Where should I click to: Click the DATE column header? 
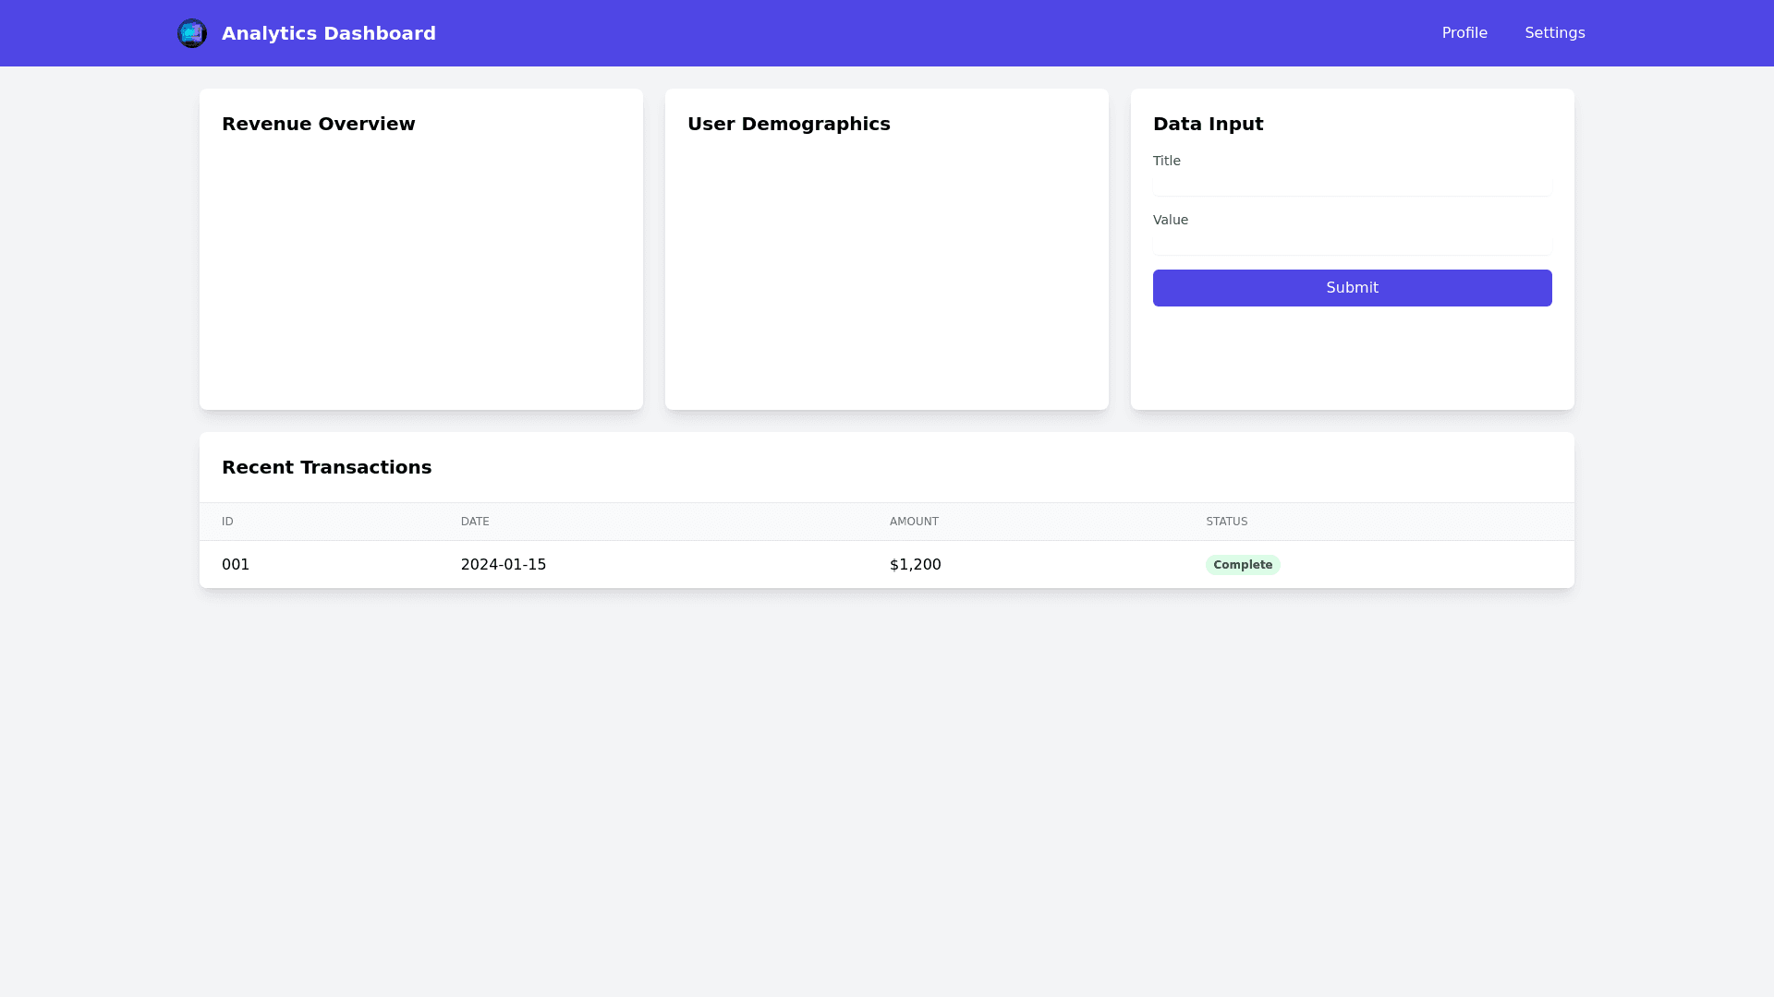475,522
